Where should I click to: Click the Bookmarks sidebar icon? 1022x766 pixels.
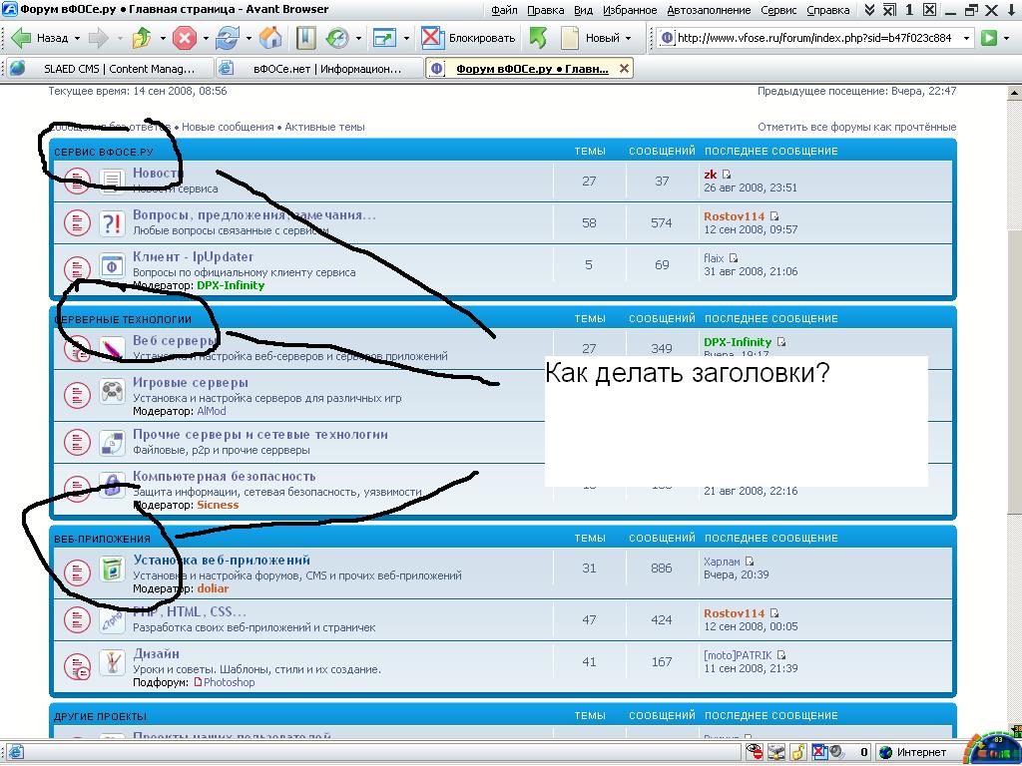coord(306,39)
